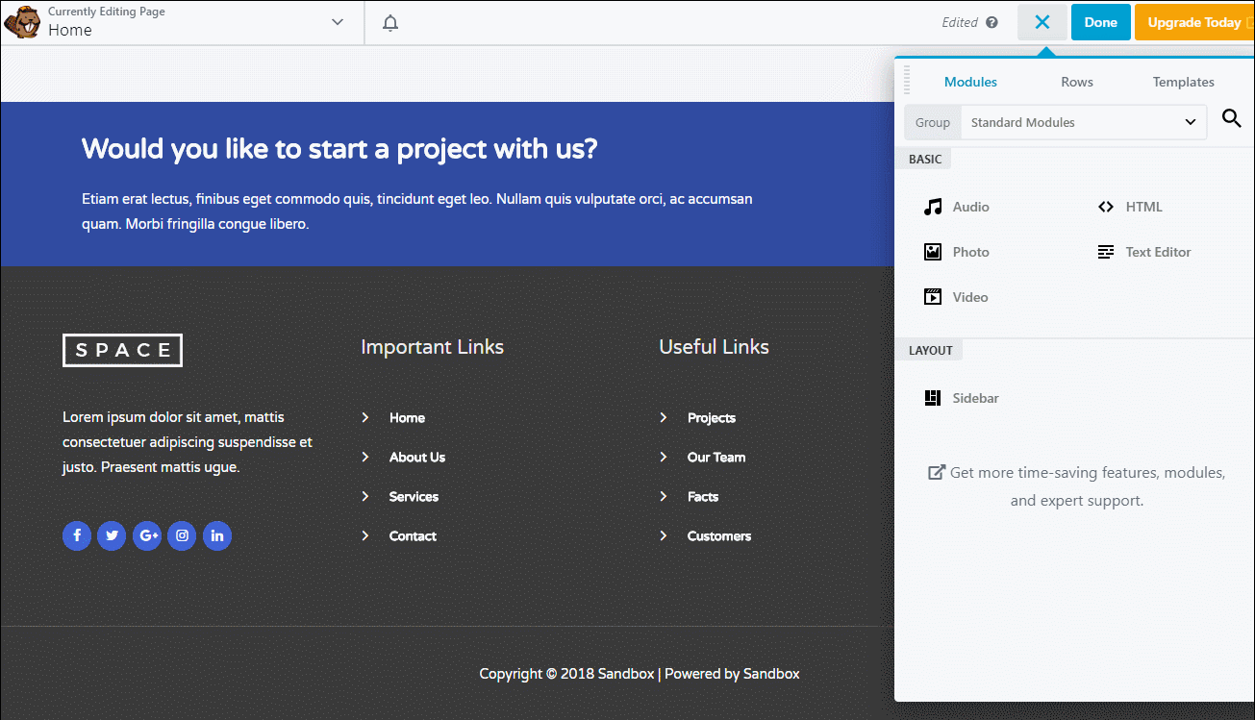This screenshot has width=1255, height=720.
Task: Open the Standard Modules group dropdown
Action: pos(1083,122)
